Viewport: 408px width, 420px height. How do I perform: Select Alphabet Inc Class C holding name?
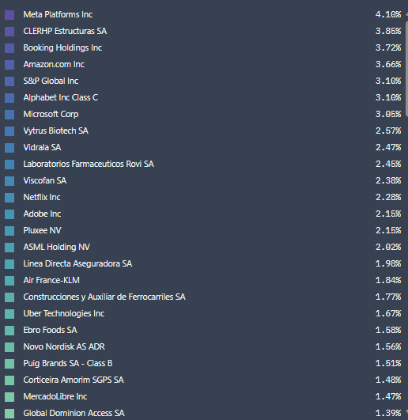pos(61,97)
